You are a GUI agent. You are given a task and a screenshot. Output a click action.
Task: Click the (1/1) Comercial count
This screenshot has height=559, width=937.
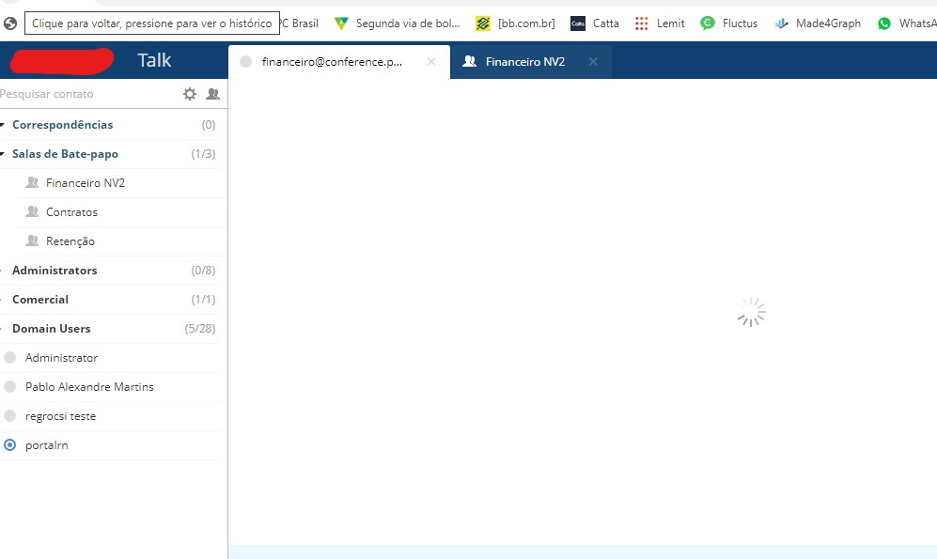tap(203, 300)
